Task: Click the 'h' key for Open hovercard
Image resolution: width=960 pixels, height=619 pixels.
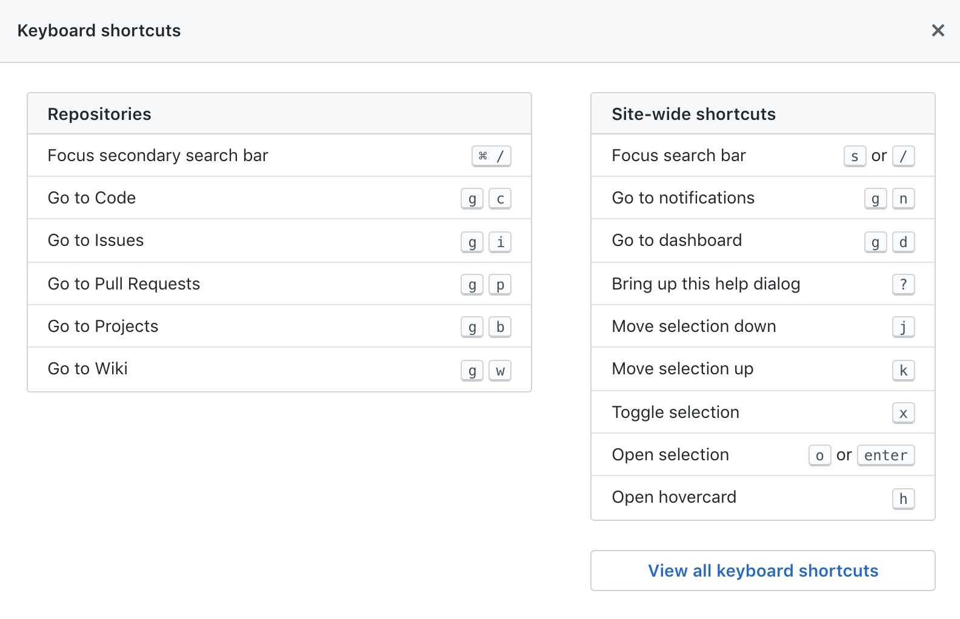Action: pos(903,499)
